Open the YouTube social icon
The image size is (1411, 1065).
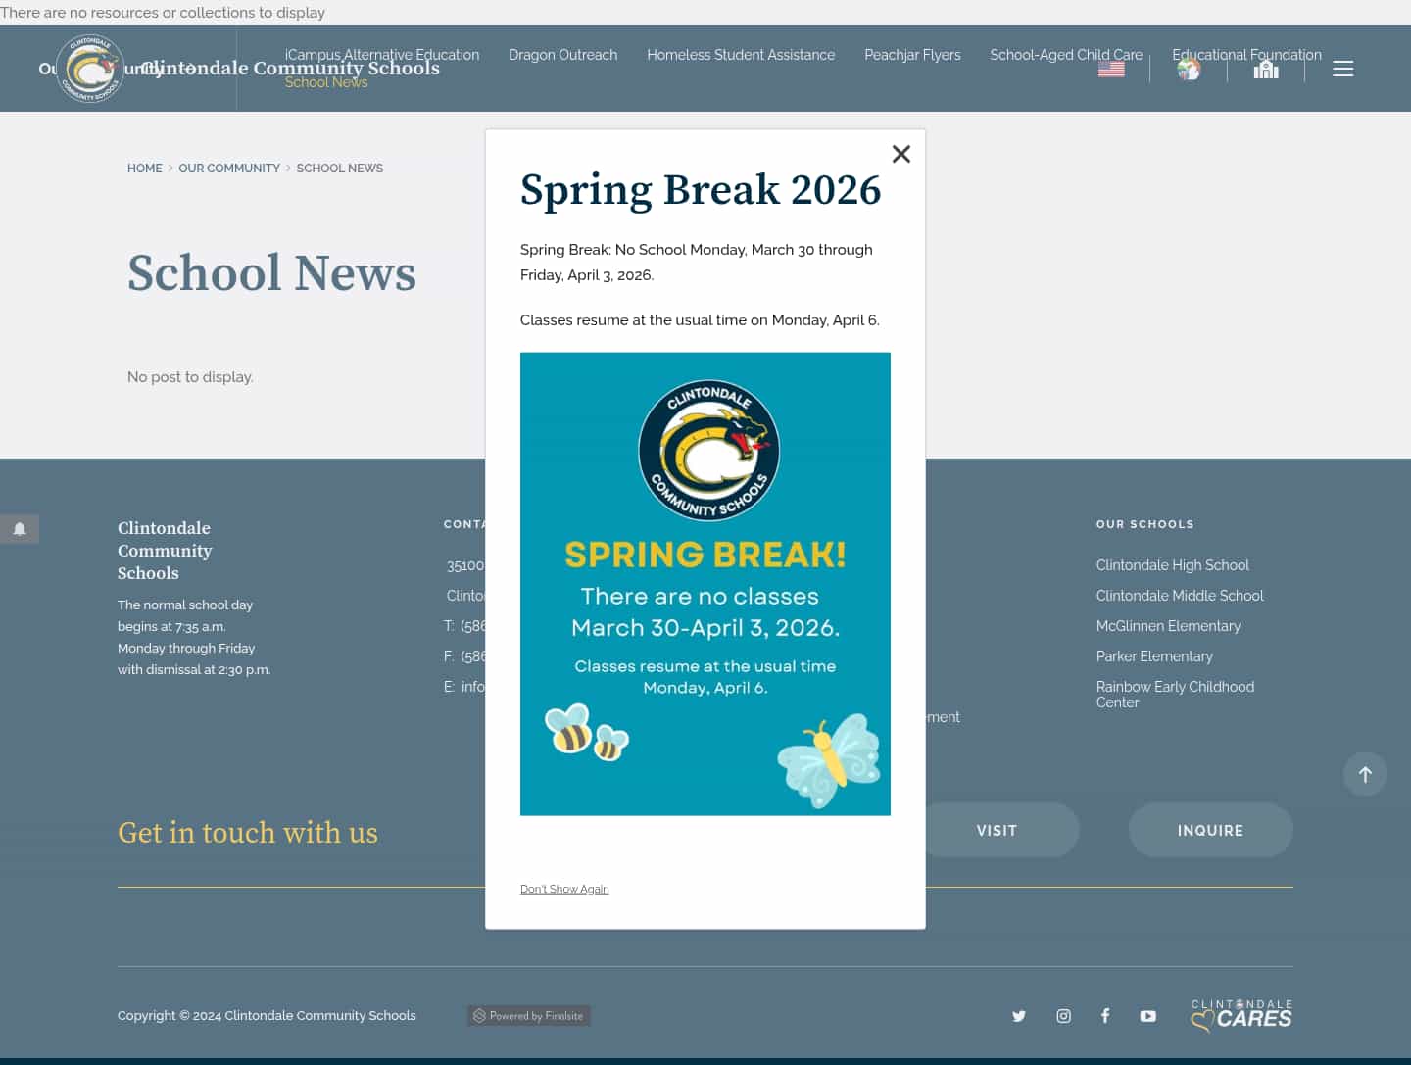coord(1147,1016)
